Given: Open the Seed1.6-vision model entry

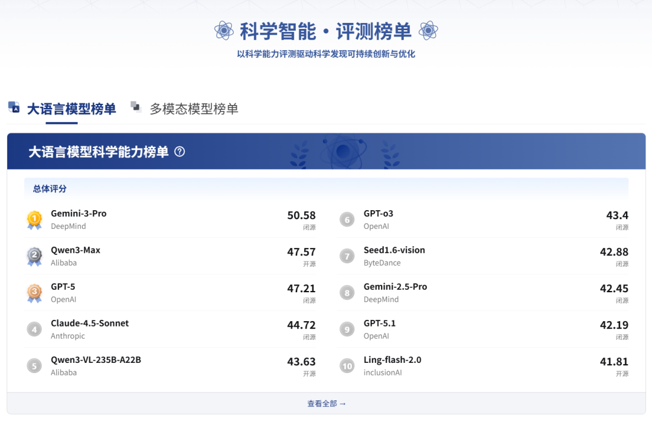Looking at the screenshot, I should (x=483, y=256).
